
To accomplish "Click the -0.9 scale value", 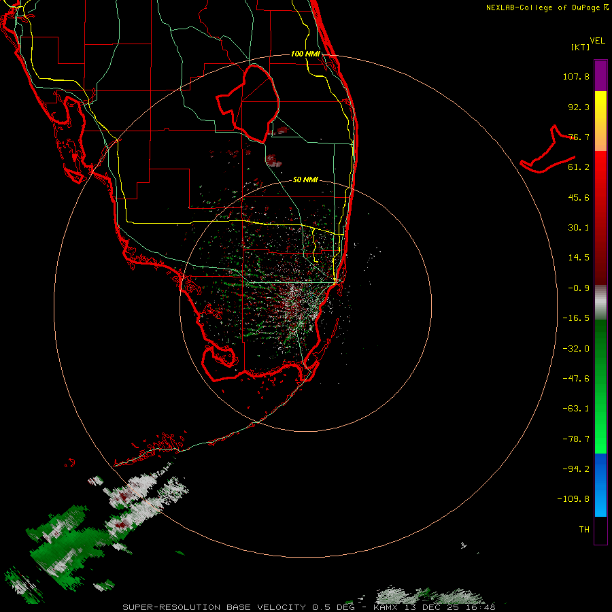I will point(579,288).
